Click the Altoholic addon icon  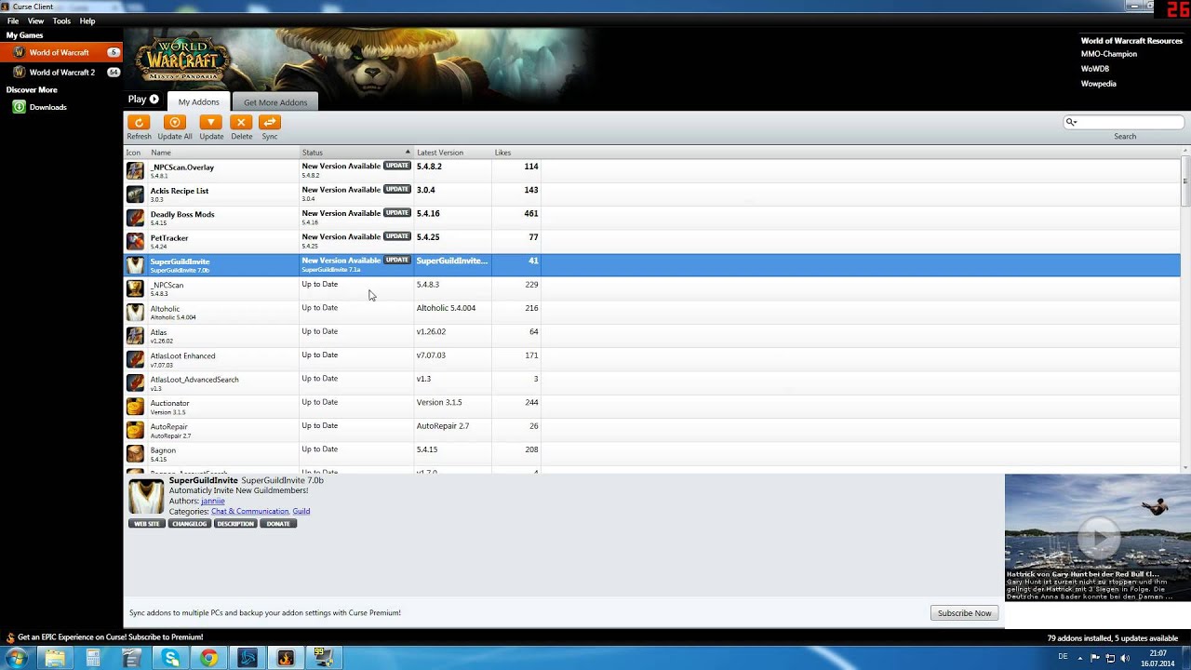click(135, 313)
